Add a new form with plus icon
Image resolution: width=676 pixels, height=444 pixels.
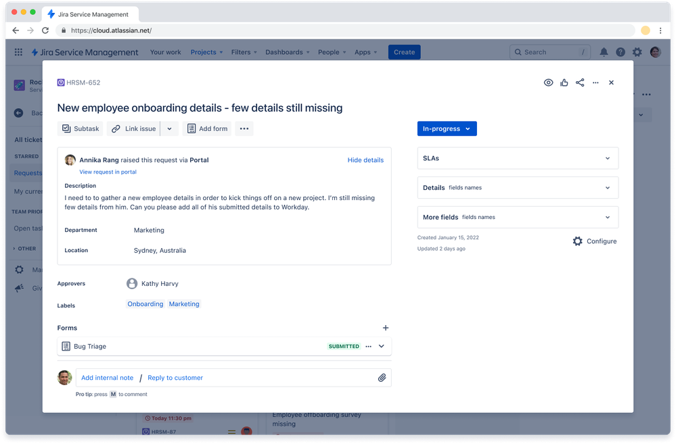coord(386,328)
